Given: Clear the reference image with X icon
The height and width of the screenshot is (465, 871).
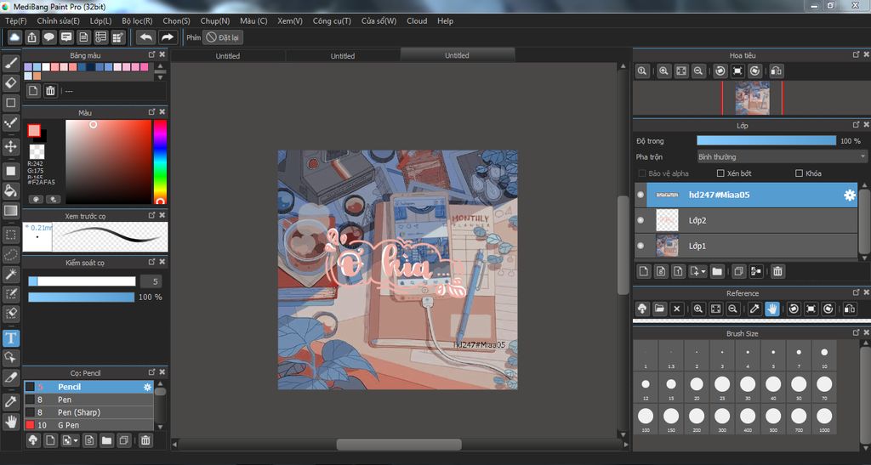Looking at the screenshot, I should tap(676, 309).
